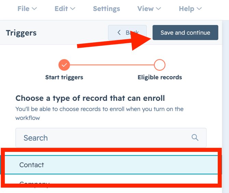Open the Settings menu item
The image size is (229, 193).
(106, 9)
